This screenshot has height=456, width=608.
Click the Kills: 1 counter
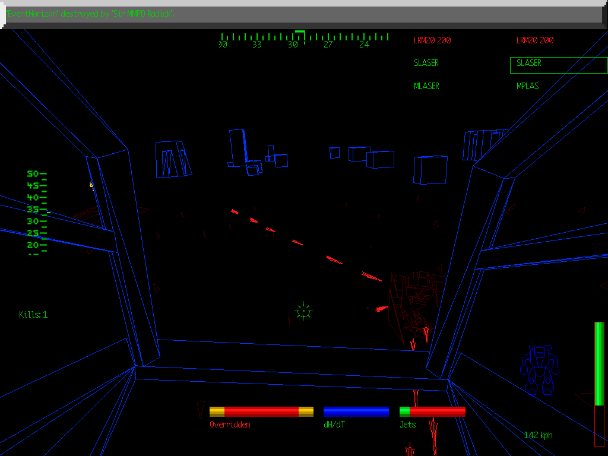[33, 315]
